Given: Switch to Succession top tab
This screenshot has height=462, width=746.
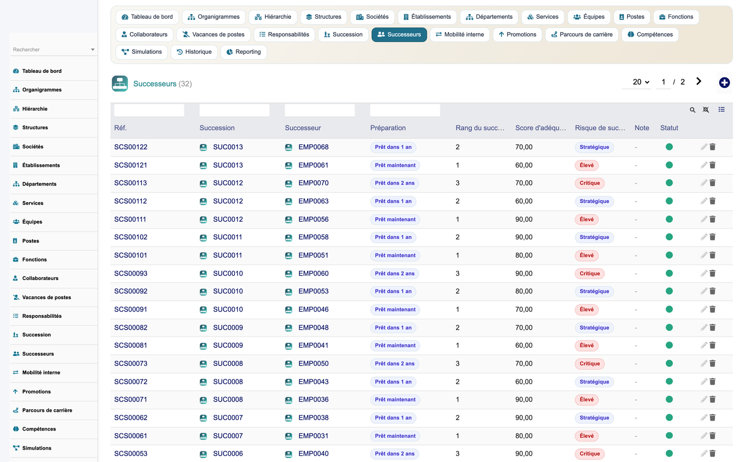Looking at the screenshot, I should (x=343, y=35).
